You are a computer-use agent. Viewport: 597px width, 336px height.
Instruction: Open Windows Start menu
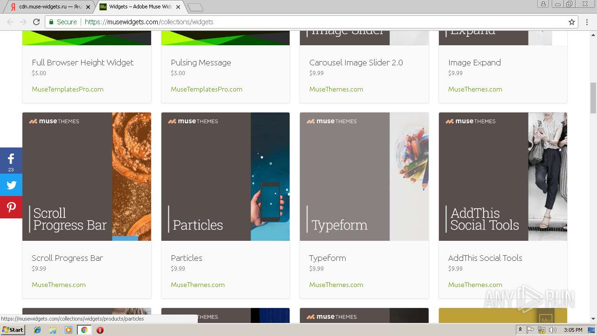[x=13, y=330]
